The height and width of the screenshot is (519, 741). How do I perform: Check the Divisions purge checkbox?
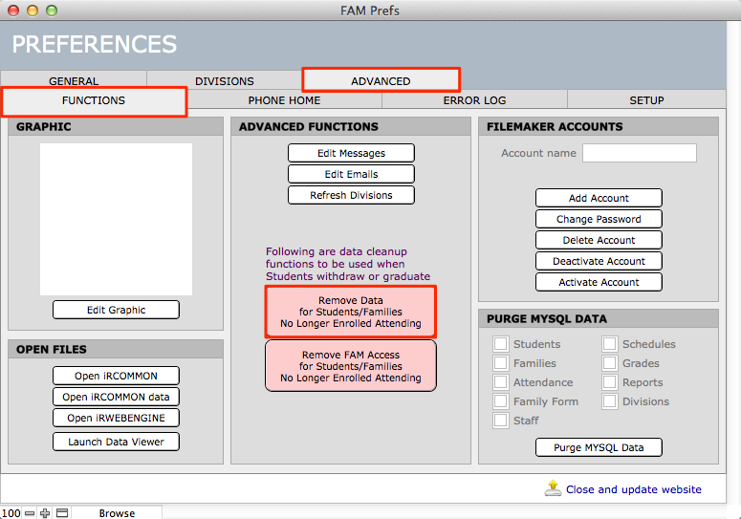610,401
